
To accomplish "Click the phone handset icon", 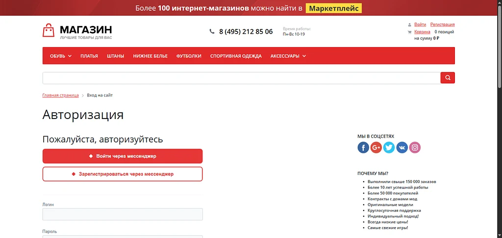I will tap(212, 31).
